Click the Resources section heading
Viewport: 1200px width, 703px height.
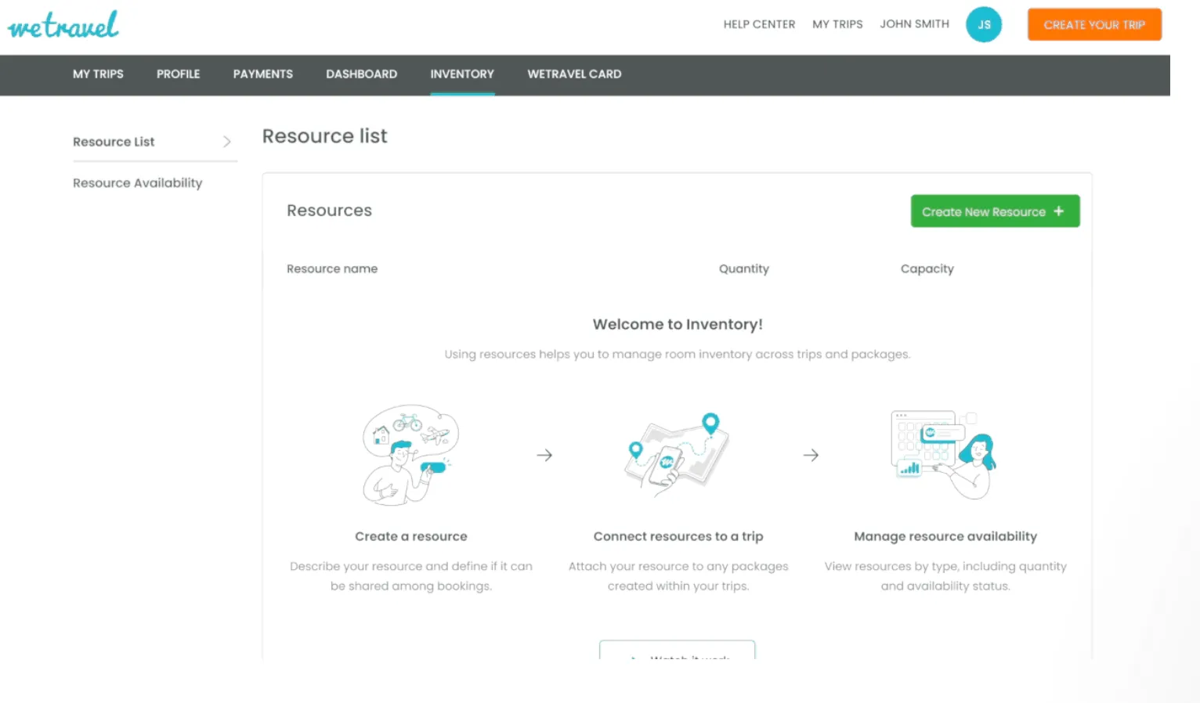click(x=329, y=211)
